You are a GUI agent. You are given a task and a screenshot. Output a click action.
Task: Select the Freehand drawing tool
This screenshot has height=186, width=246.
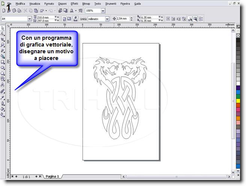click(x=3, y=51)
